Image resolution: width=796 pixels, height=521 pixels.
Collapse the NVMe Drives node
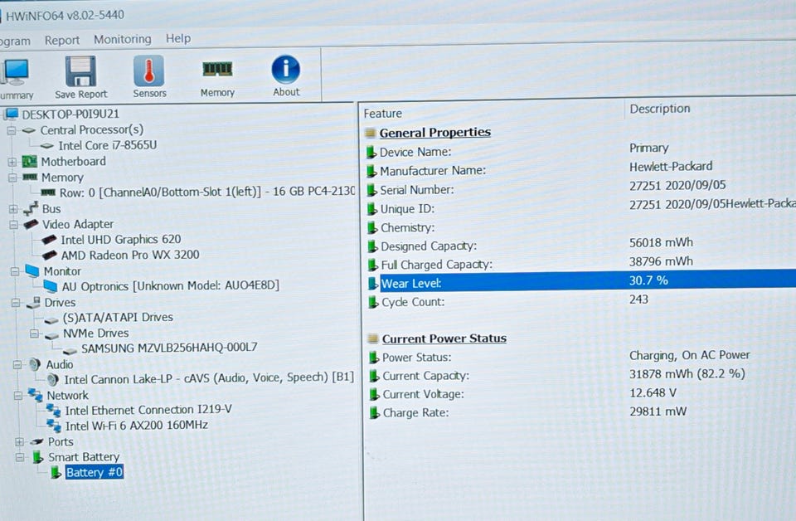pos(33,334)
